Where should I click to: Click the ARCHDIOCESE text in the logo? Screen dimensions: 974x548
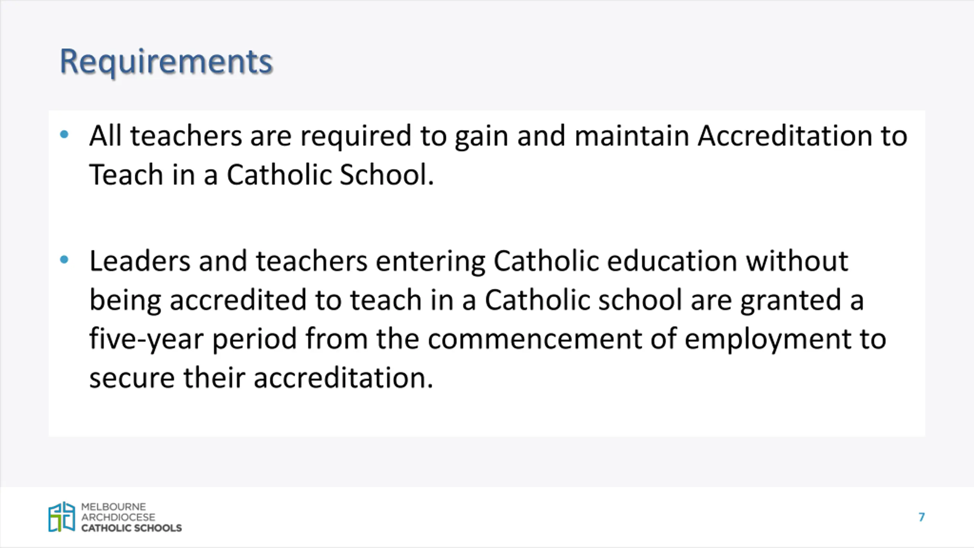[x=118, y=517]
